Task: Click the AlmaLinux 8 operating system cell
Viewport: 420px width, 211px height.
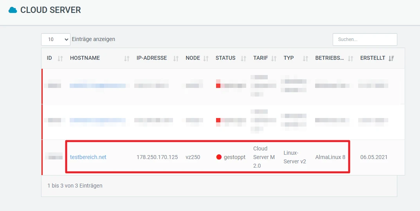Action: pos(330,157)
